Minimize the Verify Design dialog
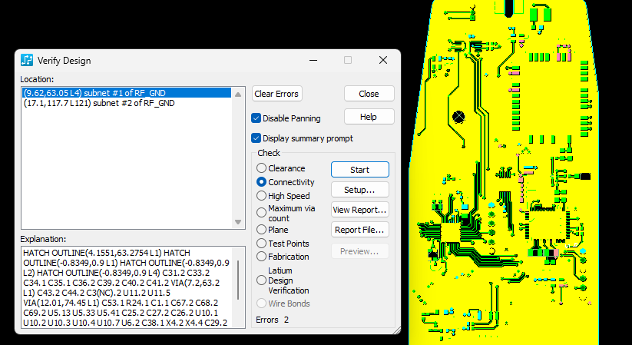This screenshot has width=632, height=345. [313, 60]
